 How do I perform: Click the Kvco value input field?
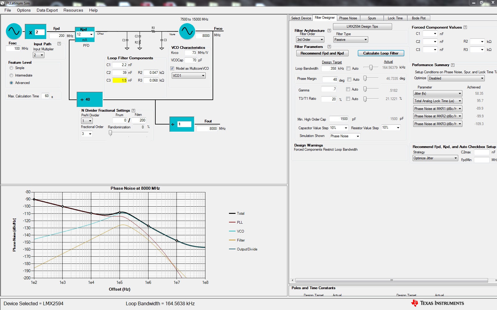[191, 53]
